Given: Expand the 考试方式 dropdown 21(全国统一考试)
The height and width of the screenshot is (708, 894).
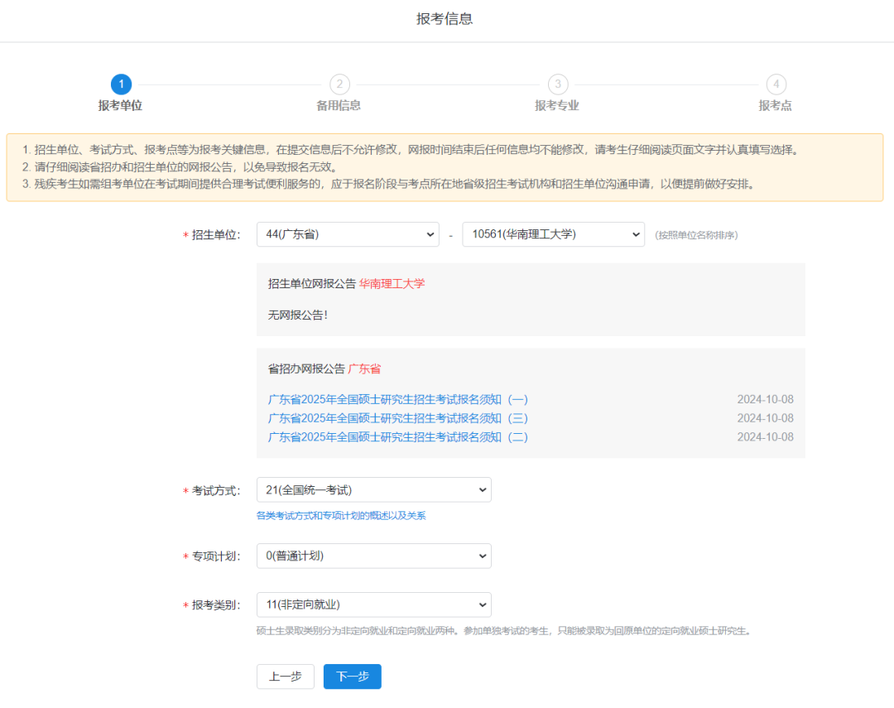Looking at the screenshot, I should click(374, 490).
